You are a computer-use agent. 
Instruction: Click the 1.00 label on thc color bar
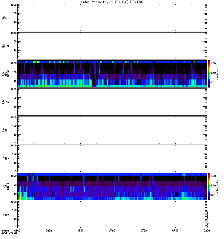(213, 176)
